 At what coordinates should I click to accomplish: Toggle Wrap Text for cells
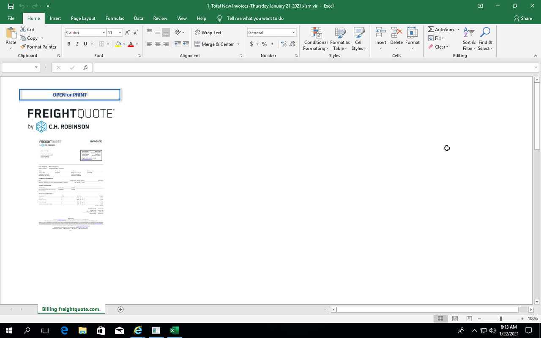(x=208, y=33)
